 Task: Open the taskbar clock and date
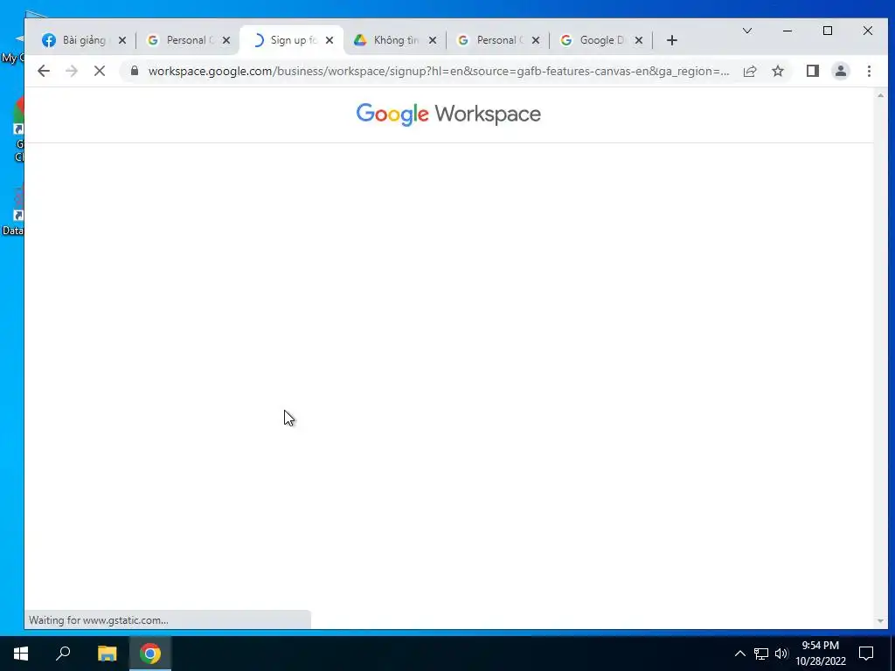tap(820, 654)
